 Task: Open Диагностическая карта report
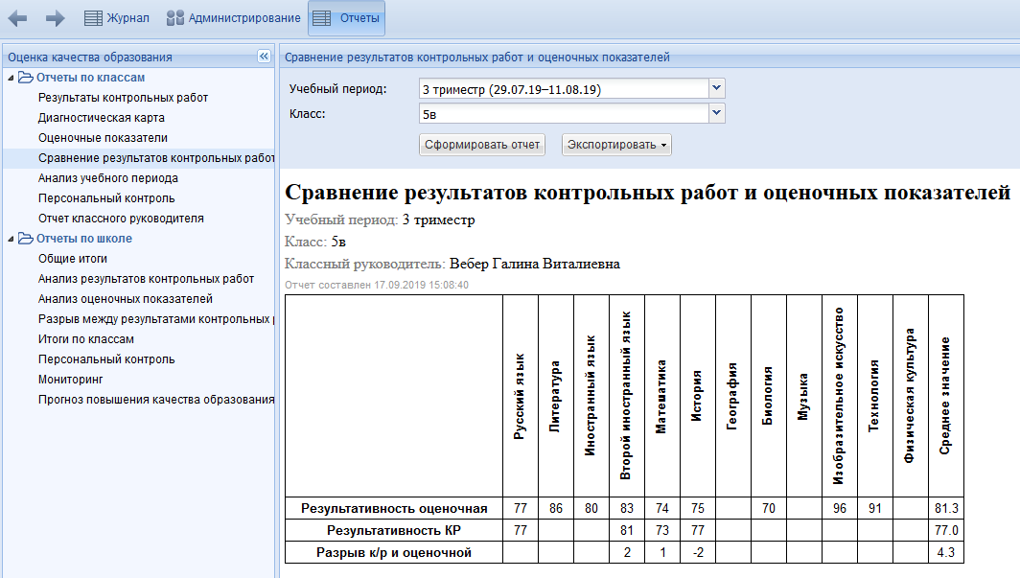[x=102, y=118]
